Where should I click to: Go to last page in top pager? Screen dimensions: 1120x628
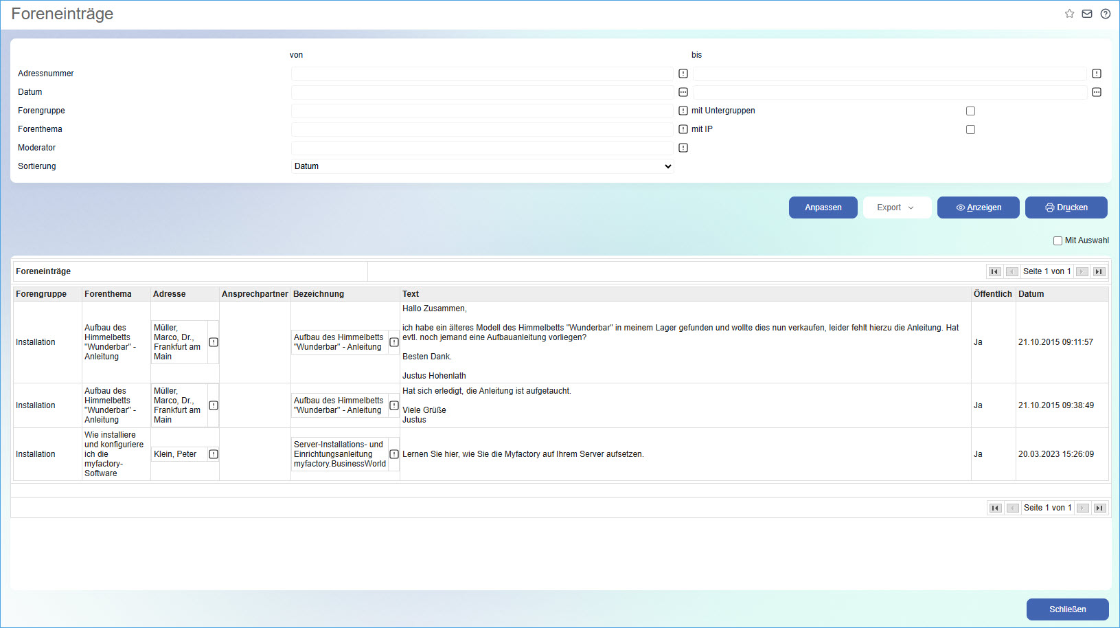tap(1099, 271)
